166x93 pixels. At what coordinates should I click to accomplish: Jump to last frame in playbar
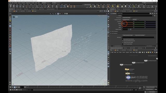click(19, 87)
